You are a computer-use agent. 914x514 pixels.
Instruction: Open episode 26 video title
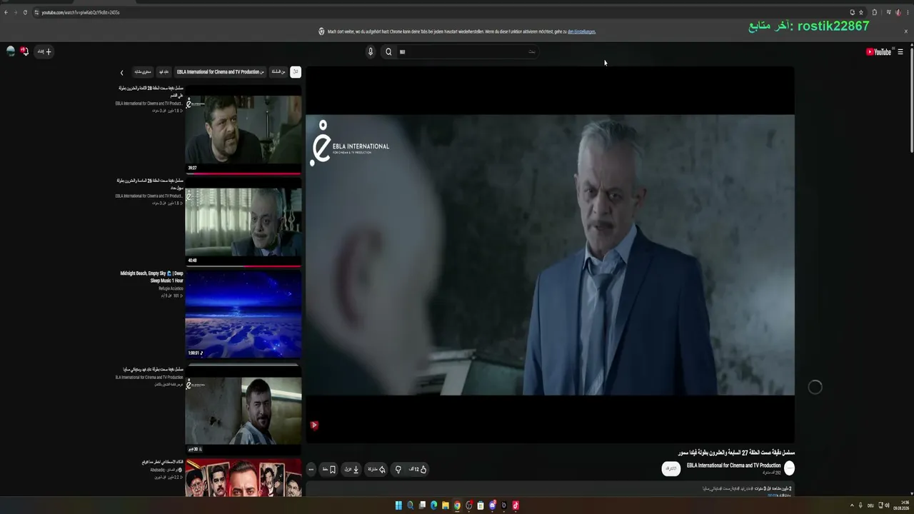click(x=150, y=184)
